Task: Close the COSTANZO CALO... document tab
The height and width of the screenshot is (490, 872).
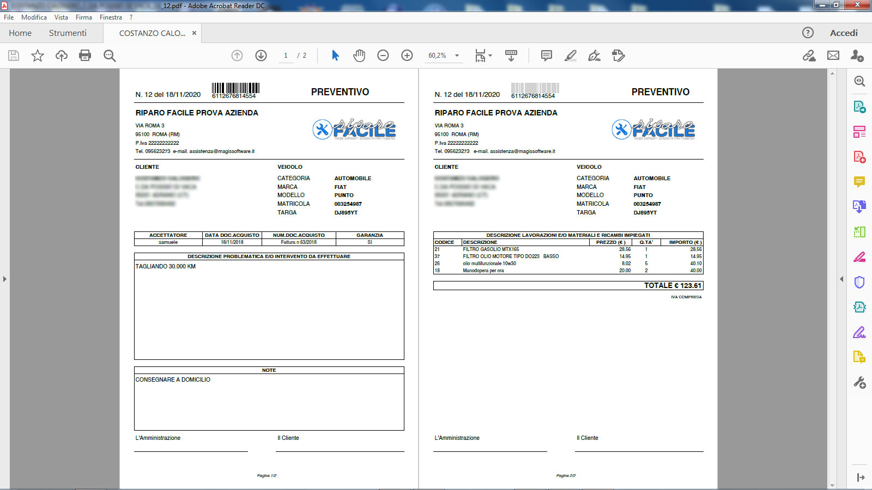Action: coord(194,33)
